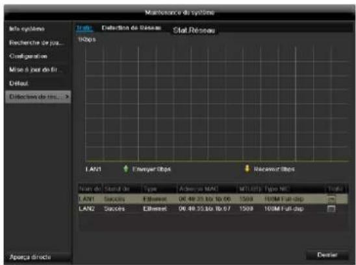Click the Type NIC column header
The image size is (356, 265).
pyautogui.click(x=294, y=189)
